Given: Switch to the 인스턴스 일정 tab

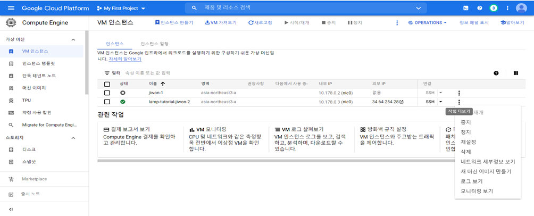Looking at the screenshot, I should [154, 44].
